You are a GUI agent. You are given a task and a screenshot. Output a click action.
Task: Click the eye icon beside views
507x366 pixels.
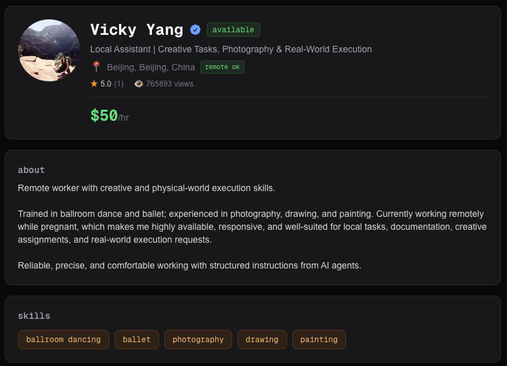tap(138, 83)
